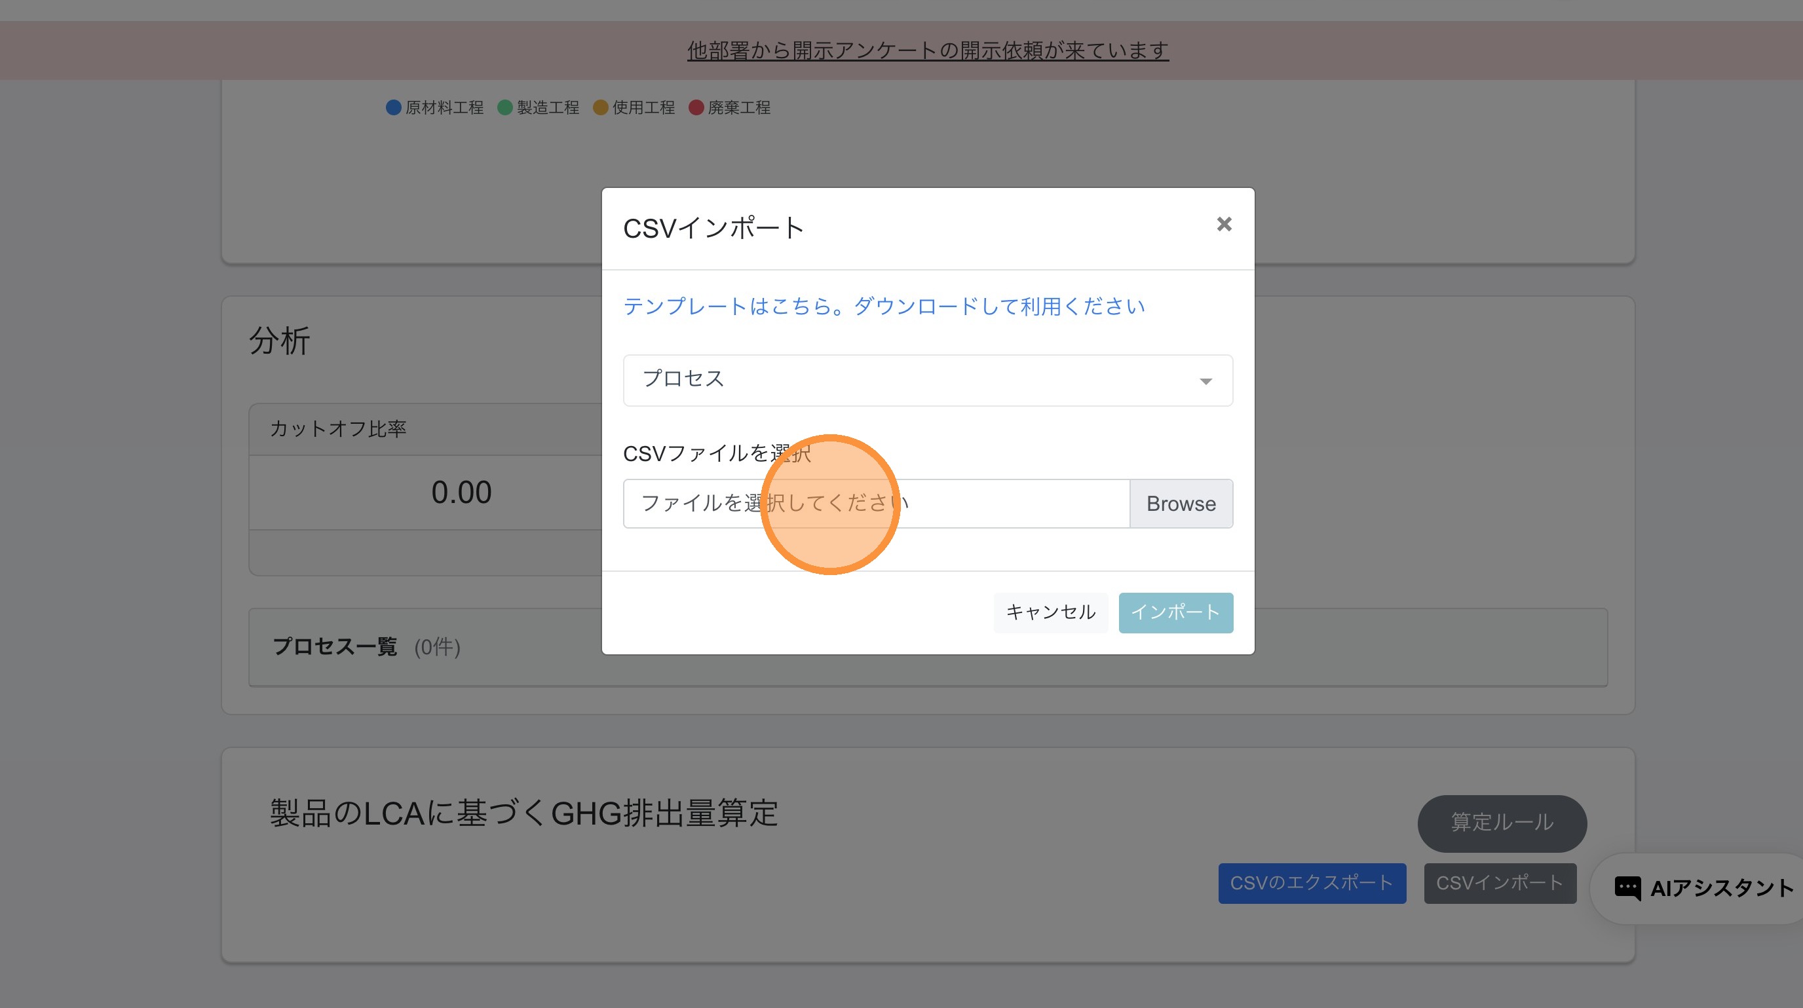Click the file selection input field
This screenshot has width=1803, height=1008.
pyautogui.click(x=875, y=504)
